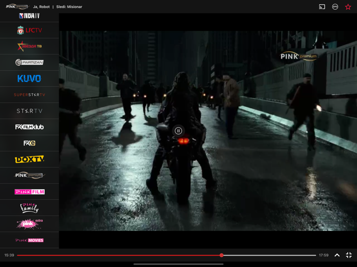Viewport: 357px width, 267px height.
Task: Choose the SuperStar TV channel
Action: point(30,95)
